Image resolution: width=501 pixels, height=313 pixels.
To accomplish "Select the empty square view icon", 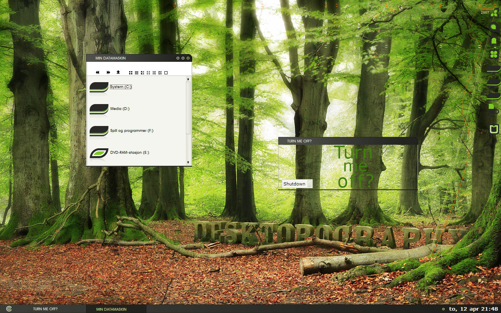I will pyautogui.click(x=166, y=73).
